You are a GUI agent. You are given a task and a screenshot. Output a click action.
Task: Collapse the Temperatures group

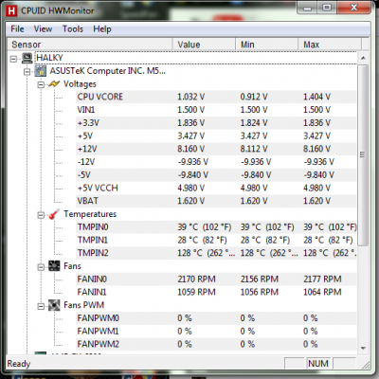(41, 215)
